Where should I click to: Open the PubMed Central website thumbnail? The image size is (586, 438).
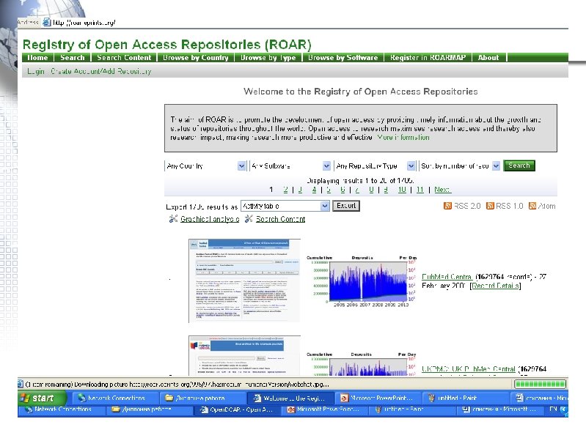244,281
